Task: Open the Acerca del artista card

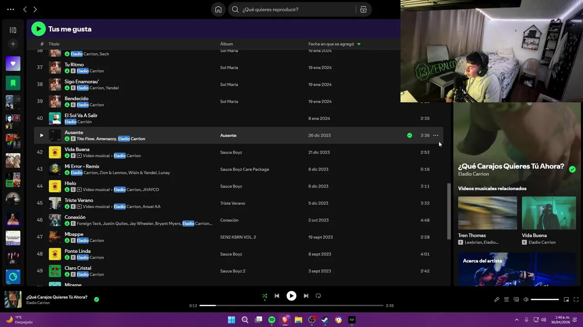Action: (x=517, y=269)
